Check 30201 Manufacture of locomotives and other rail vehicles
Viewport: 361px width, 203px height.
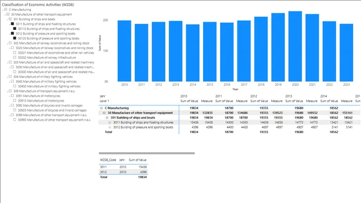point(15,52)
